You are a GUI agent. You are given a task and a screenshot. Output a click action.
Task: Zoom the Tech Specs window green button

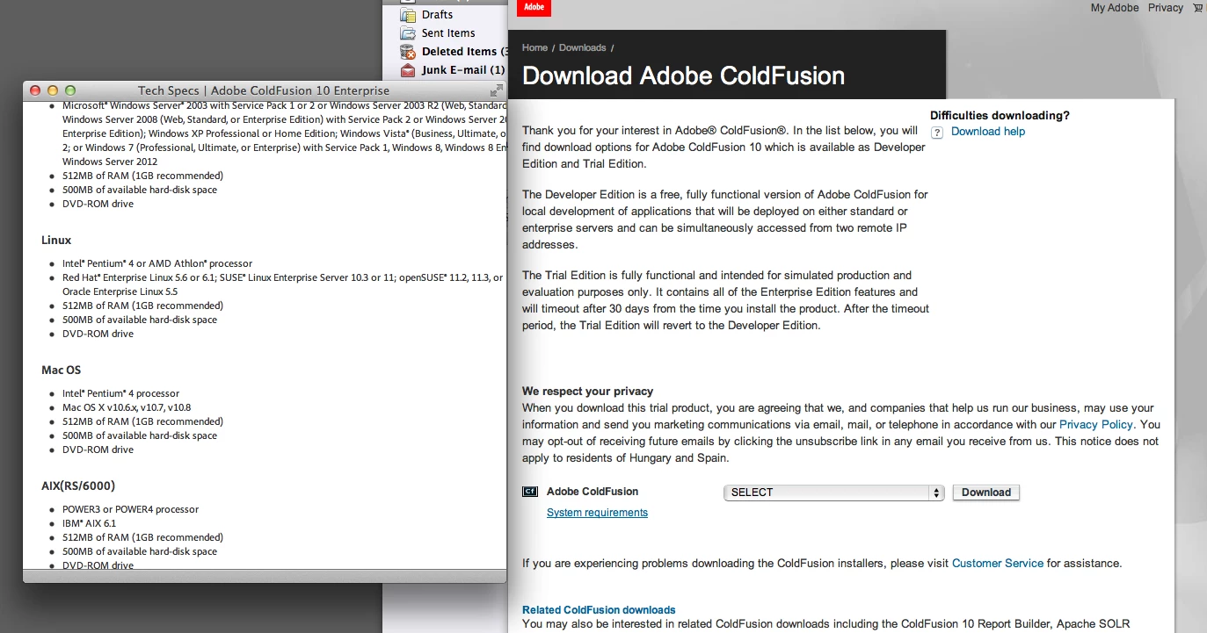(70, 90)
